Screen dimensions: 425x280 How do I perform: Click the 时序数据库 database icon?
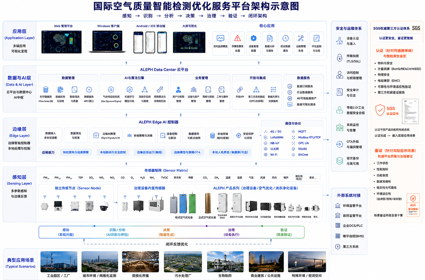(46, 90)
